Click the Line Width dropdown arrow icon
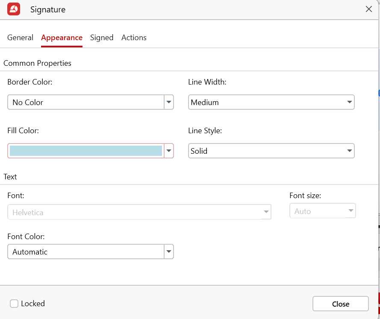The image size is (380, 319). pos(349,102)
